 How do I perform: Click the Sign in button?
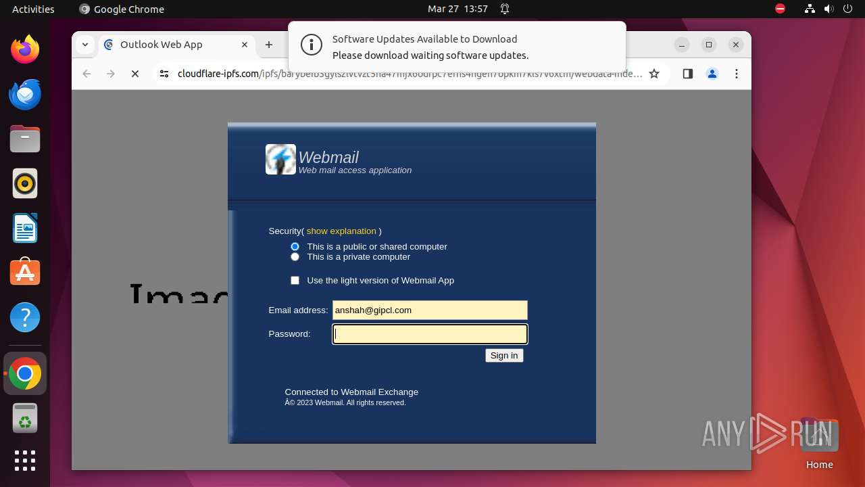pyautogui.click(x=504, y=356)
